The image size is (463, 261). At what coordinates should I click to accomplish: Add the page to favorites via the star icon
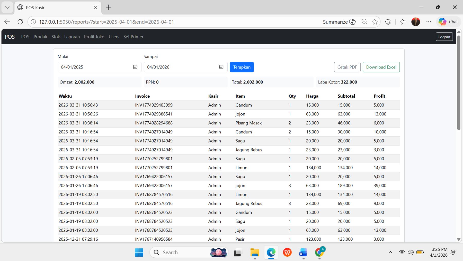375,22
